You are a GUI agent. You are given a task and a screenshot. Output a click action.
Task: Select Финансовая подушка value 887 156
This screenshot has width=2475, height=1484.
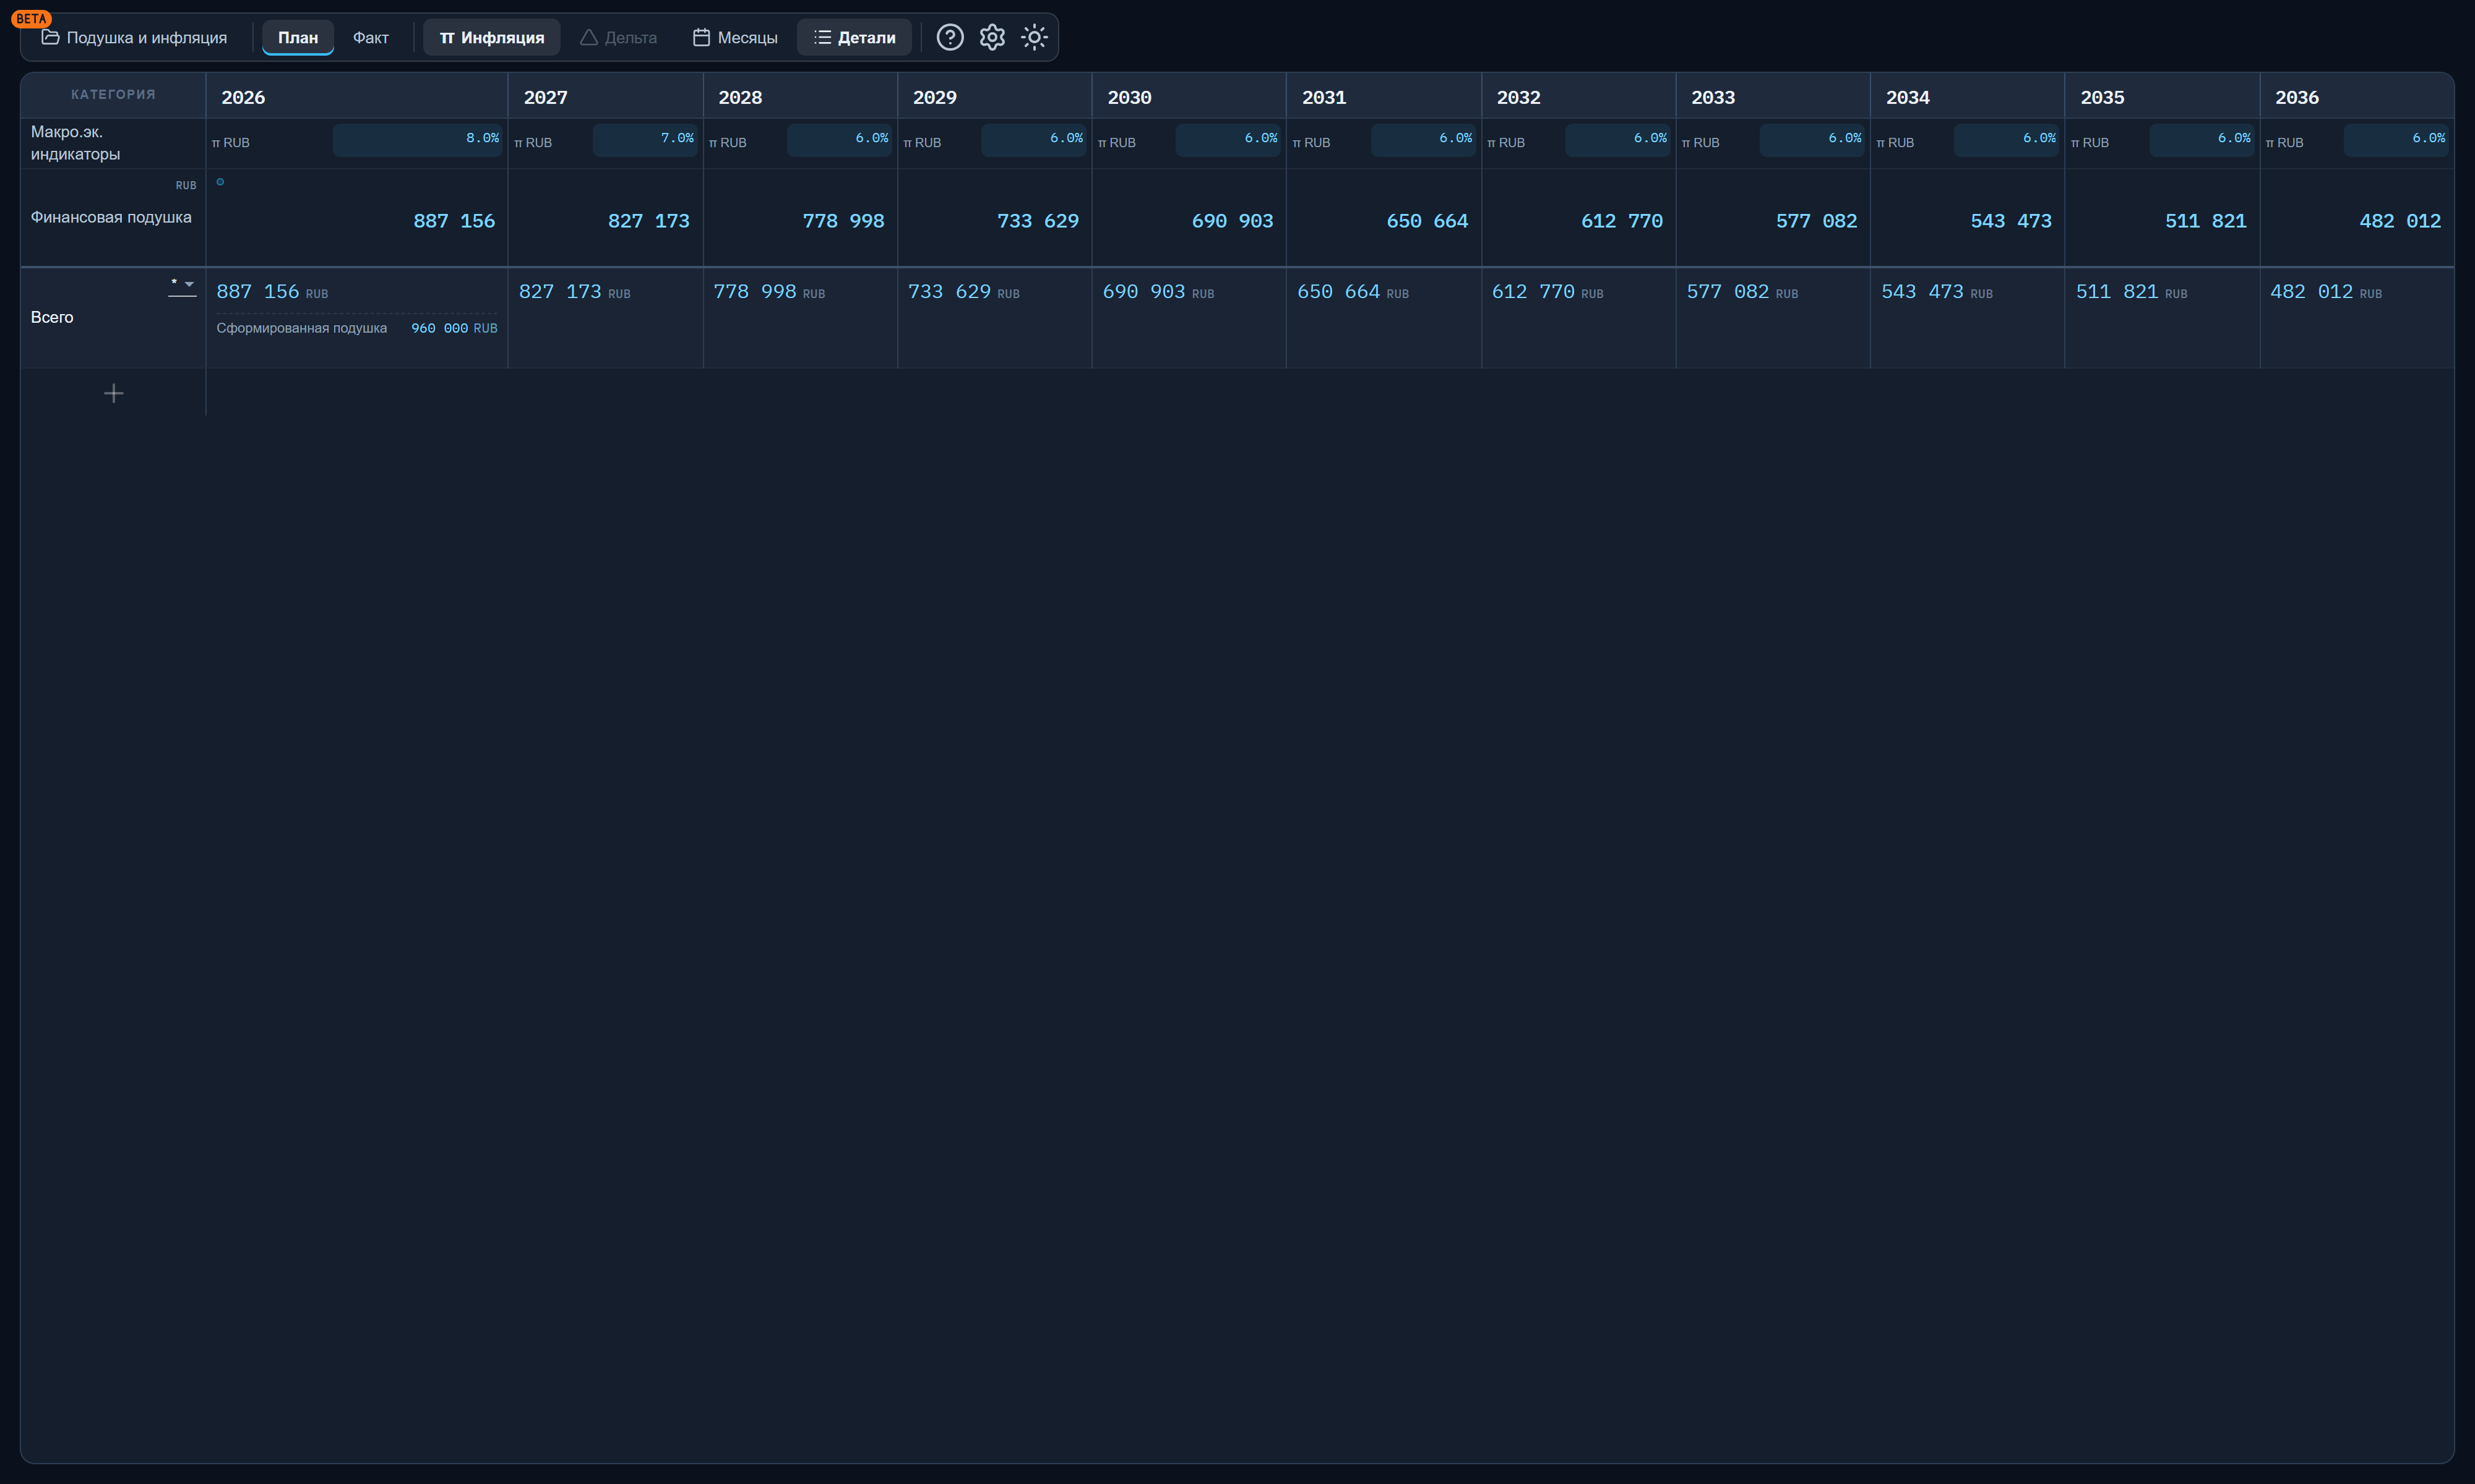tap(454, 221)
